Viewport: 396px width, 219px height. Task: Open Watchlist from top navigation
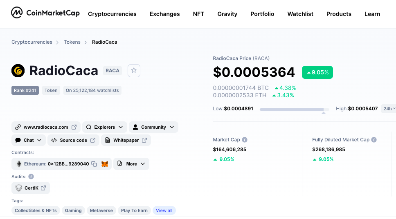[300, 14]
